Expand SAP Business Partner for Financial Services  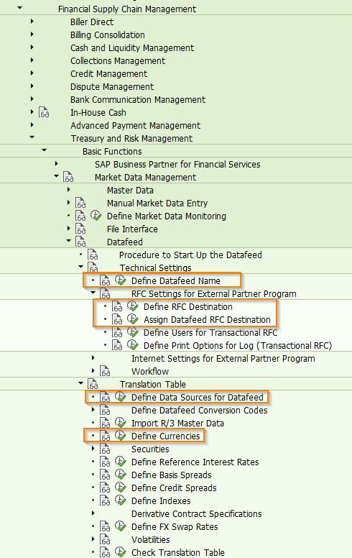(x=56, y=164)
